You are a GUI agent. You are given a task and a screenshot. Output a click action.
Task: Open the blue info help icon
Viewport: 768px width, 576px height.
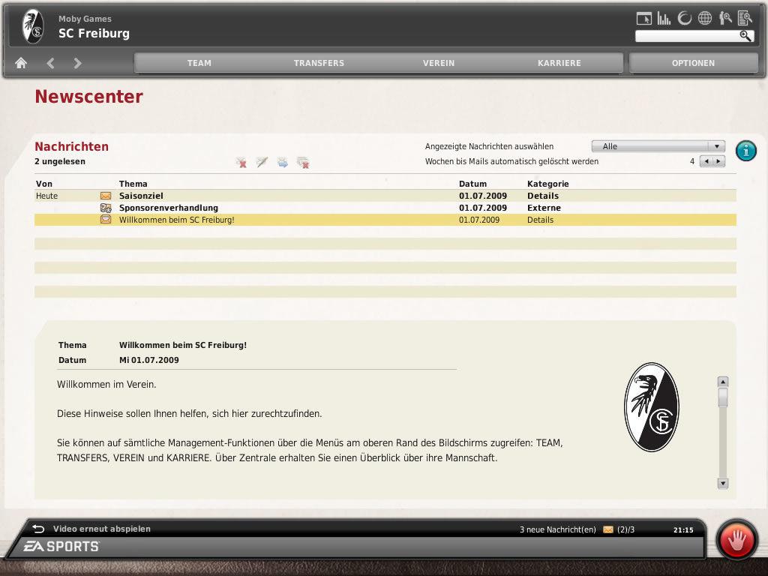746,150
